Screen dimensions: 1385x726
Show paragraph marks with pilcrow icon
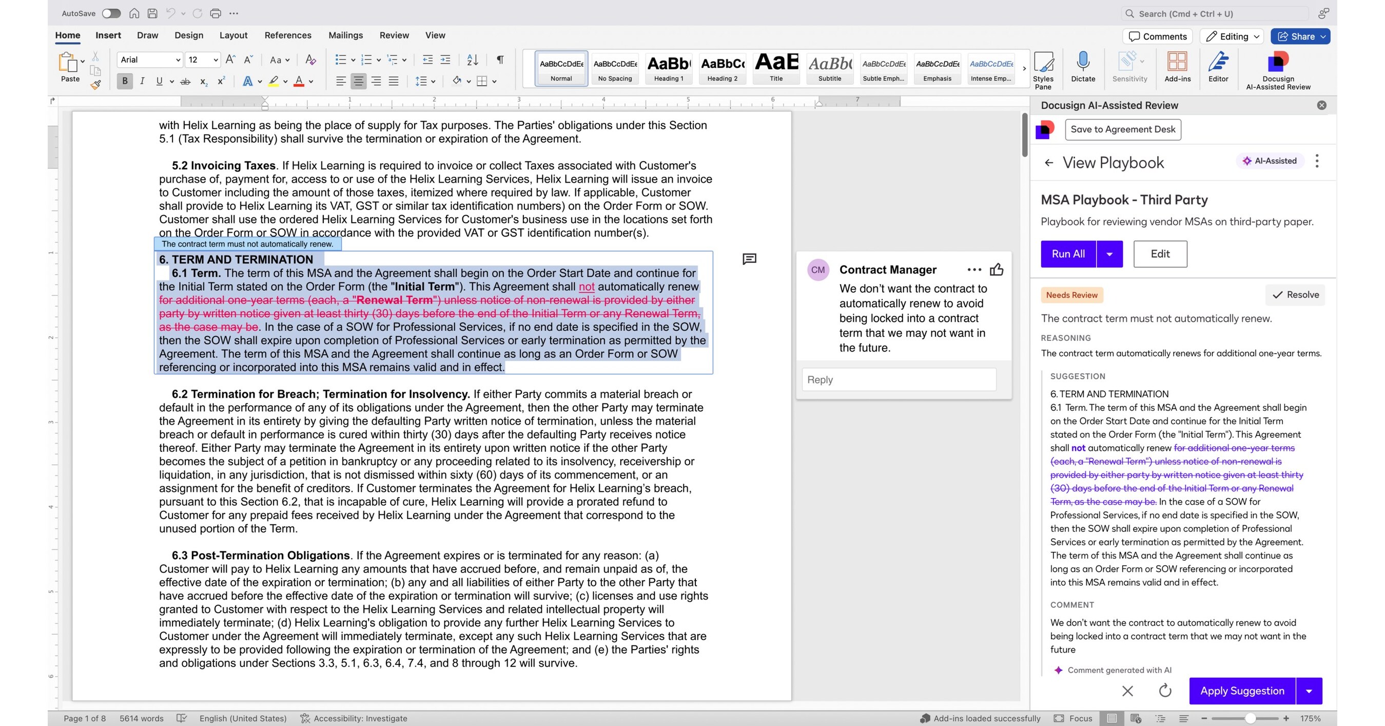click(500, 60)
